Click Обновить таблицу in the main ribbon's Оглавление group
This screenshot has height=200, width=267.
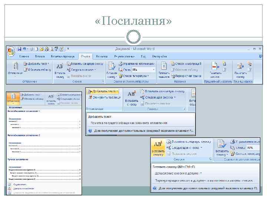[37, 70]
